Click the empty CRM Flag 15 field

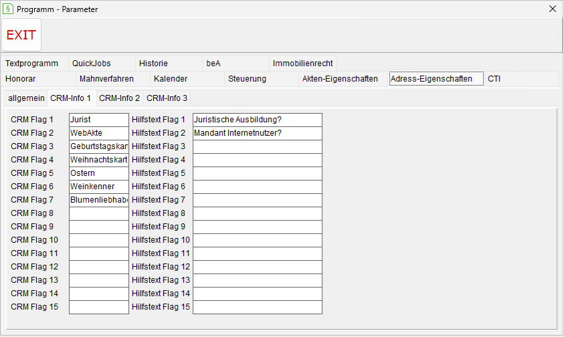[99, 307]
